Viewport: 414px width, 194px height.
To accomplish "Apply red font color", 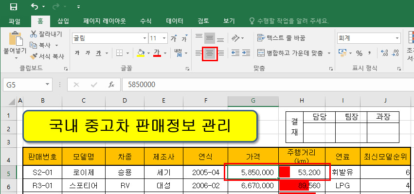I will (x=157, y=53).
